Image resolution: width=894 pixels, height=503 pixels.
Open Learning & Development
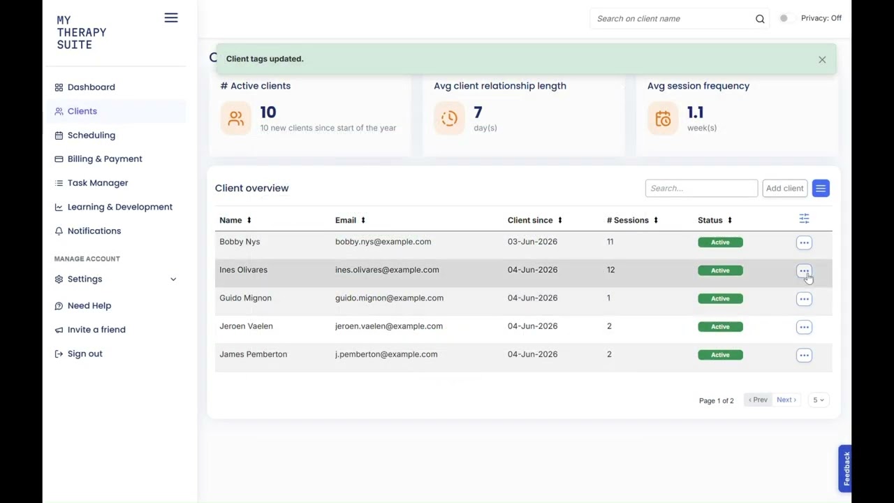(120, 207)
